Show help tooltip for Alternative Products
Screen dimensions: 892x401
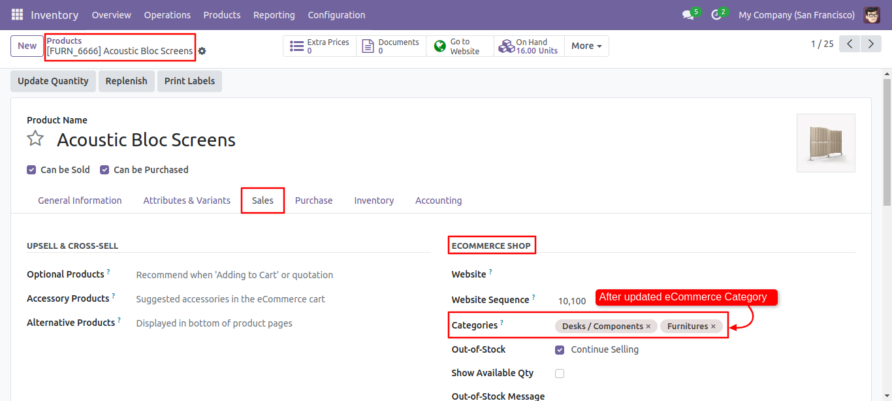119,320
